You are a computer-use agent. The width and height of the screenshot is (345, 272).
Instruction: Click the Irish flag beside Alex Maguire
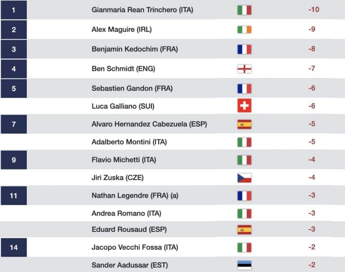click(244, 30)
